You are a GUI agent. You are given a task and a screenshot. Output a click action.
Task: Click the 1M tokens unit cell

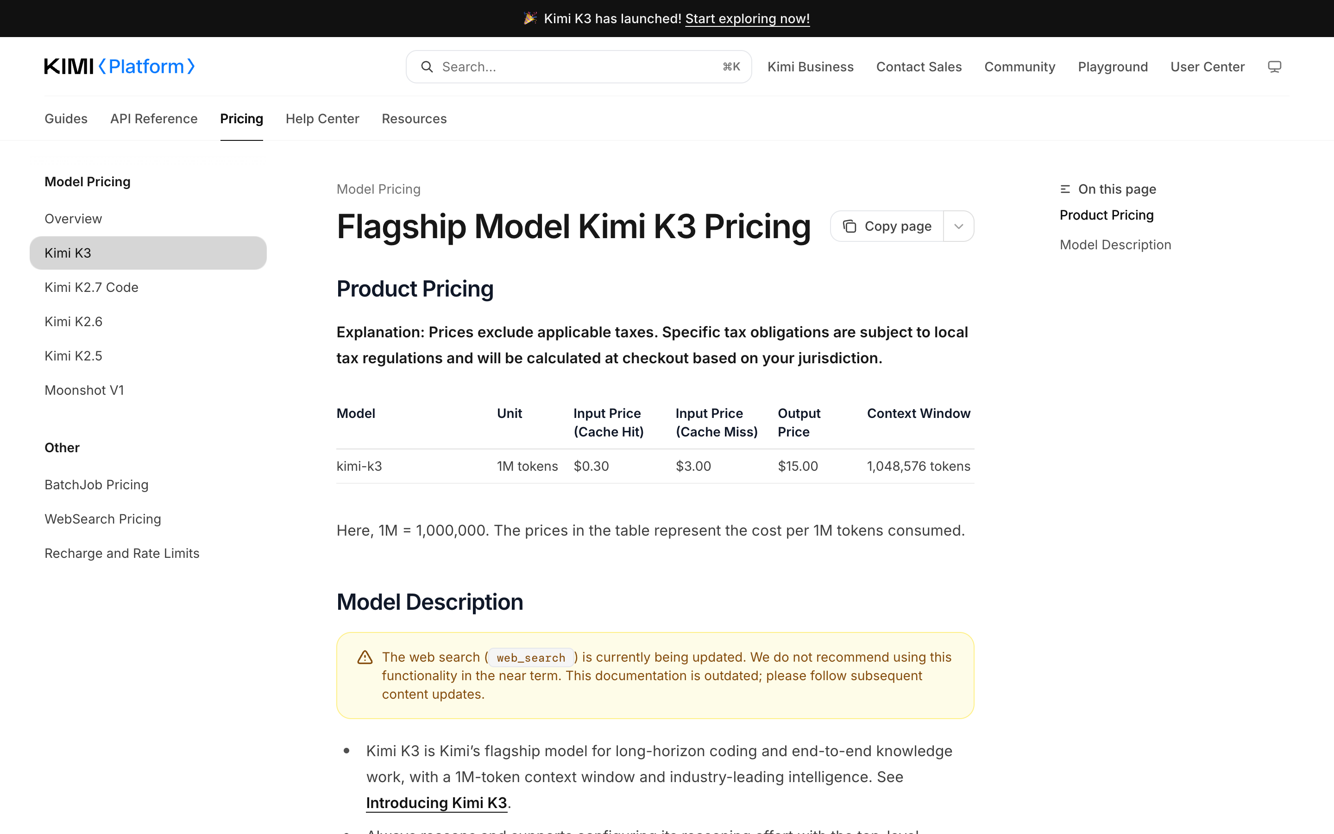coord(528,466)
